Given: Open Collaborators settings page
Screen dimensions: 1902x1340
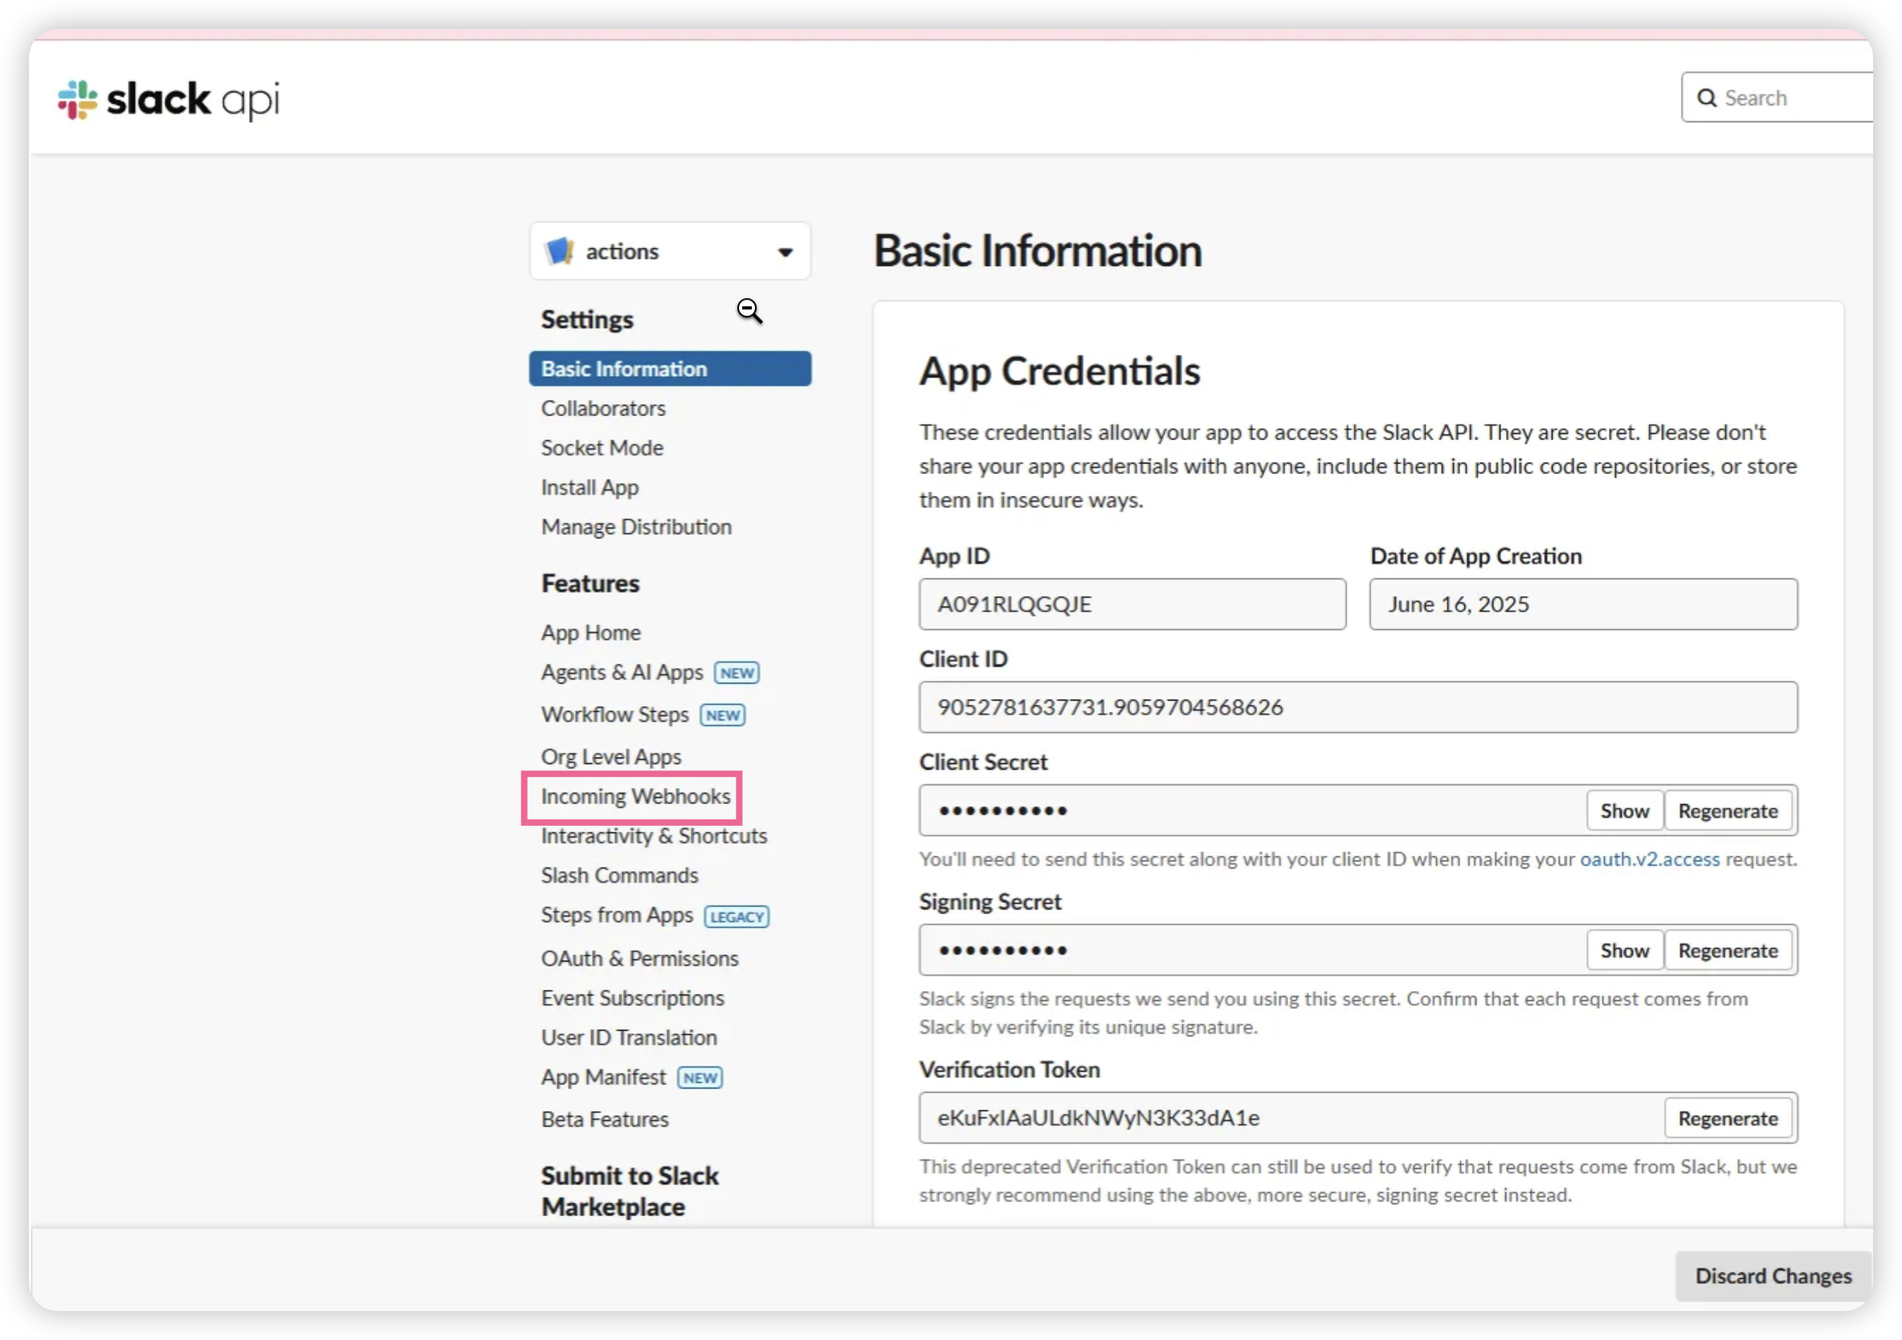Looking at the screenshot, I should pos(603,408).
